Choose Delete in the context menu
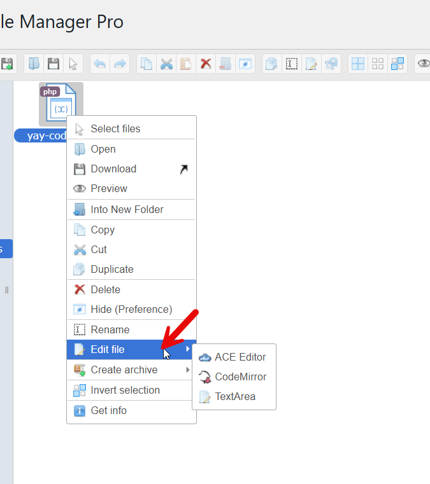Viewport: 430px width, 484px height. (131, 289)
